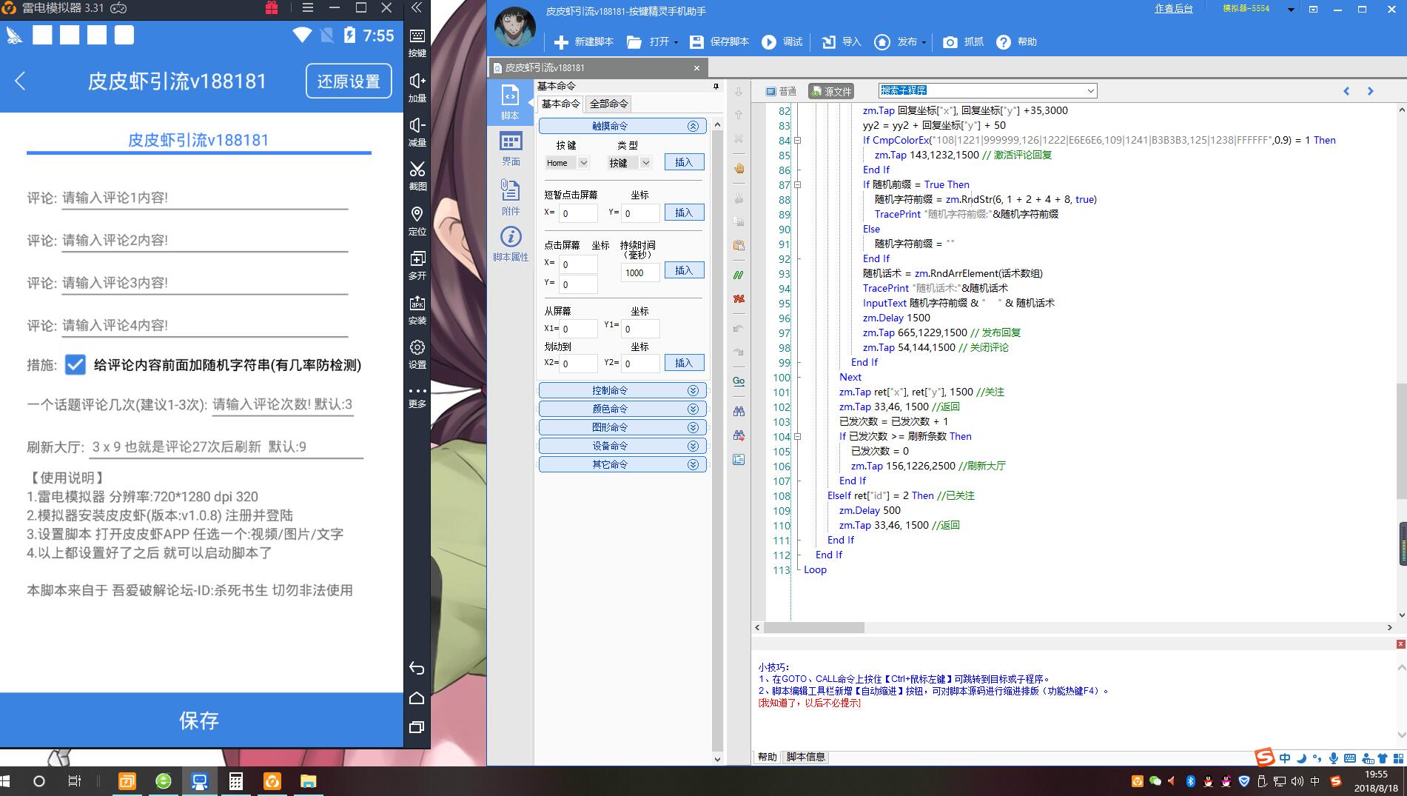Click the 定位 location icon in emulator sidebar

(417, 214)
